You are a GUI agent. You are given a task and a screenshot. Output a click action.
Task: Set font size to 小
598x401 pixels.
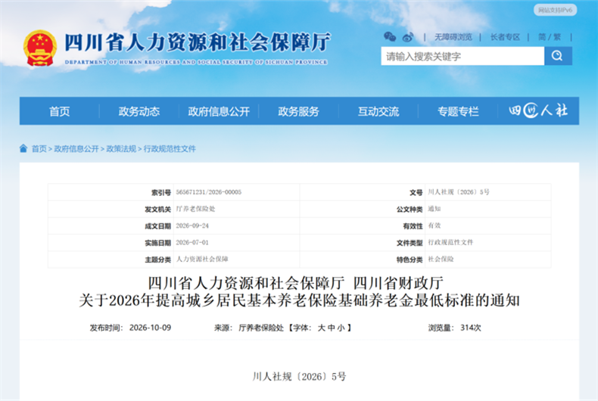[341, 328]
